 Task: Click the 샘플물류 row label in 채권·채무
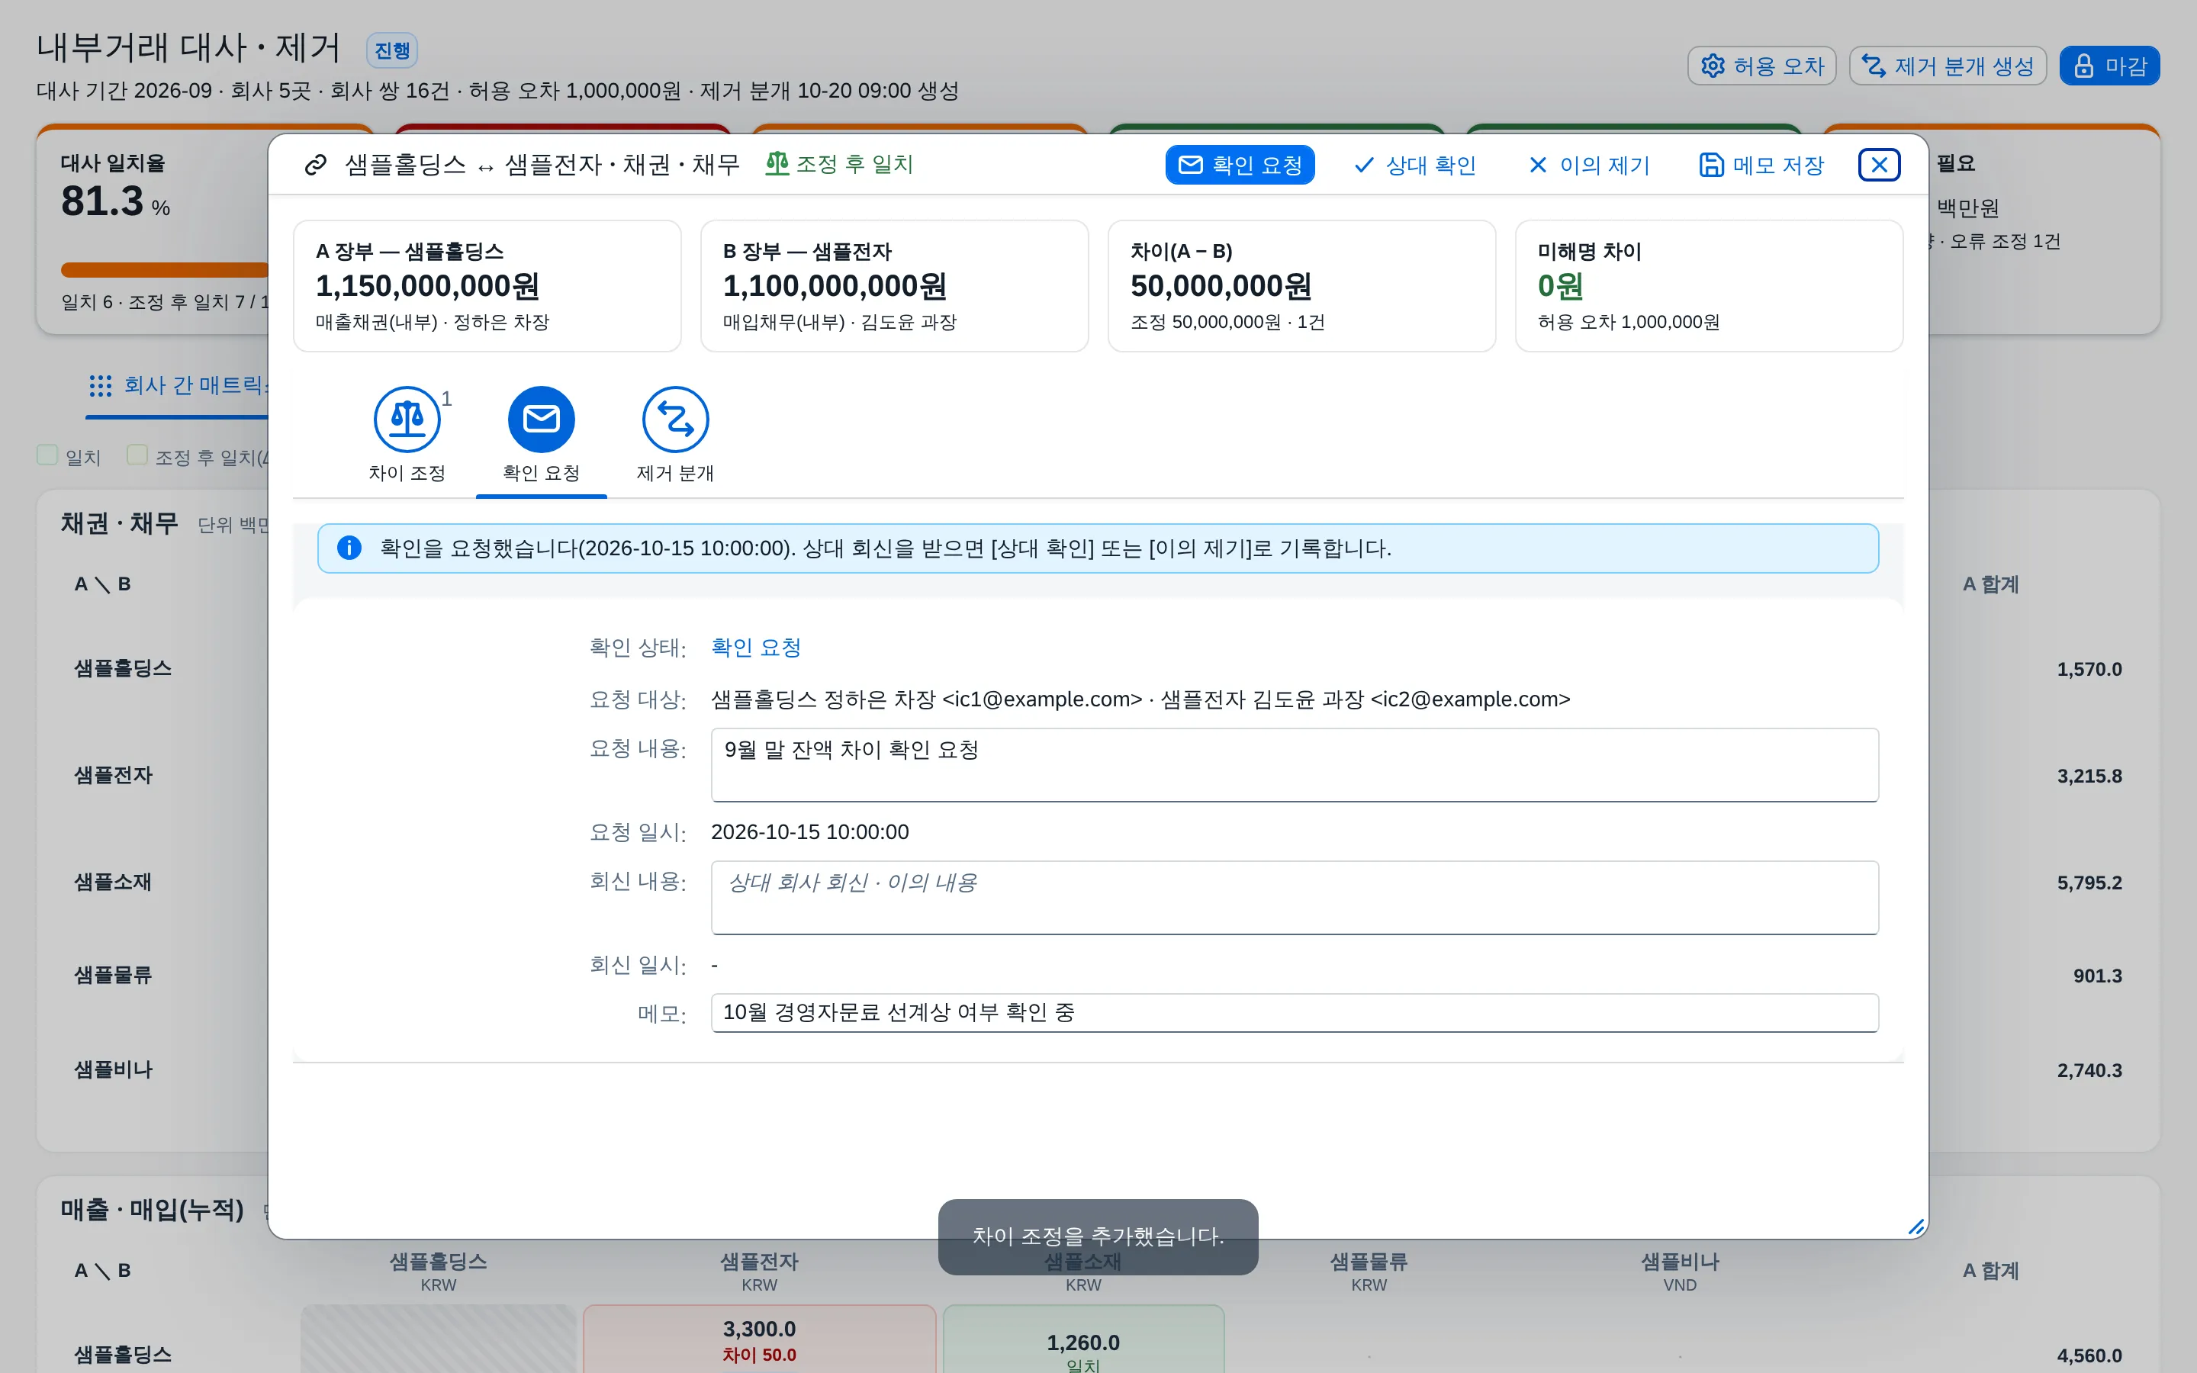click(x=113, y=976)
